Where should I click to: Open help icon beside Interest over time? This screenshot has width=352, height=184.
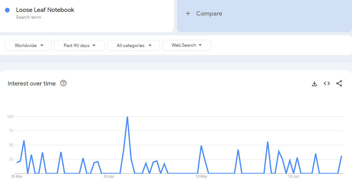coord(63,83)
